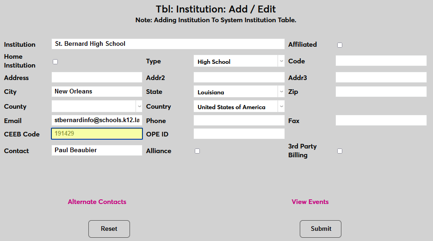
Task: Click the Email address field
Action: click(x=97, y=120)
